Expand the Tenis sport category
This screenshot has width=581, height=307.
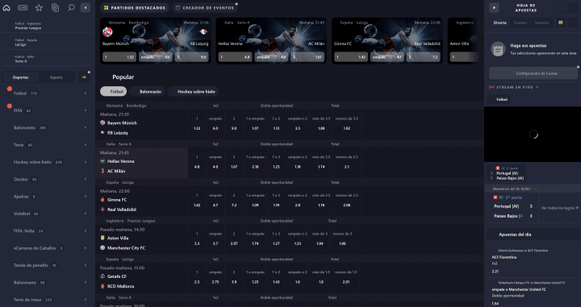(x=47, y=145)
